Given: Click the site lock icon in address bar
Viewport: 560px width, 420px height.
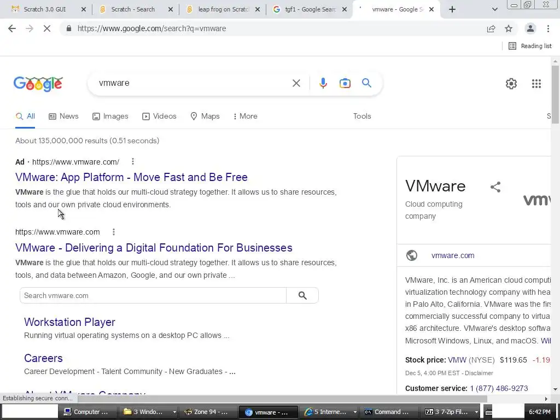Looking at the screenshot, I should pos(69,28).
